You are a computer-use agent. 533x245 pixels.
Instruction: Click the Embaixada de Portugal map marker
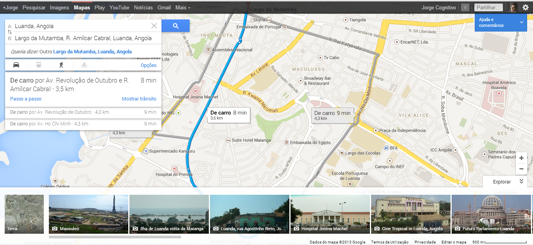click(285, 27)
